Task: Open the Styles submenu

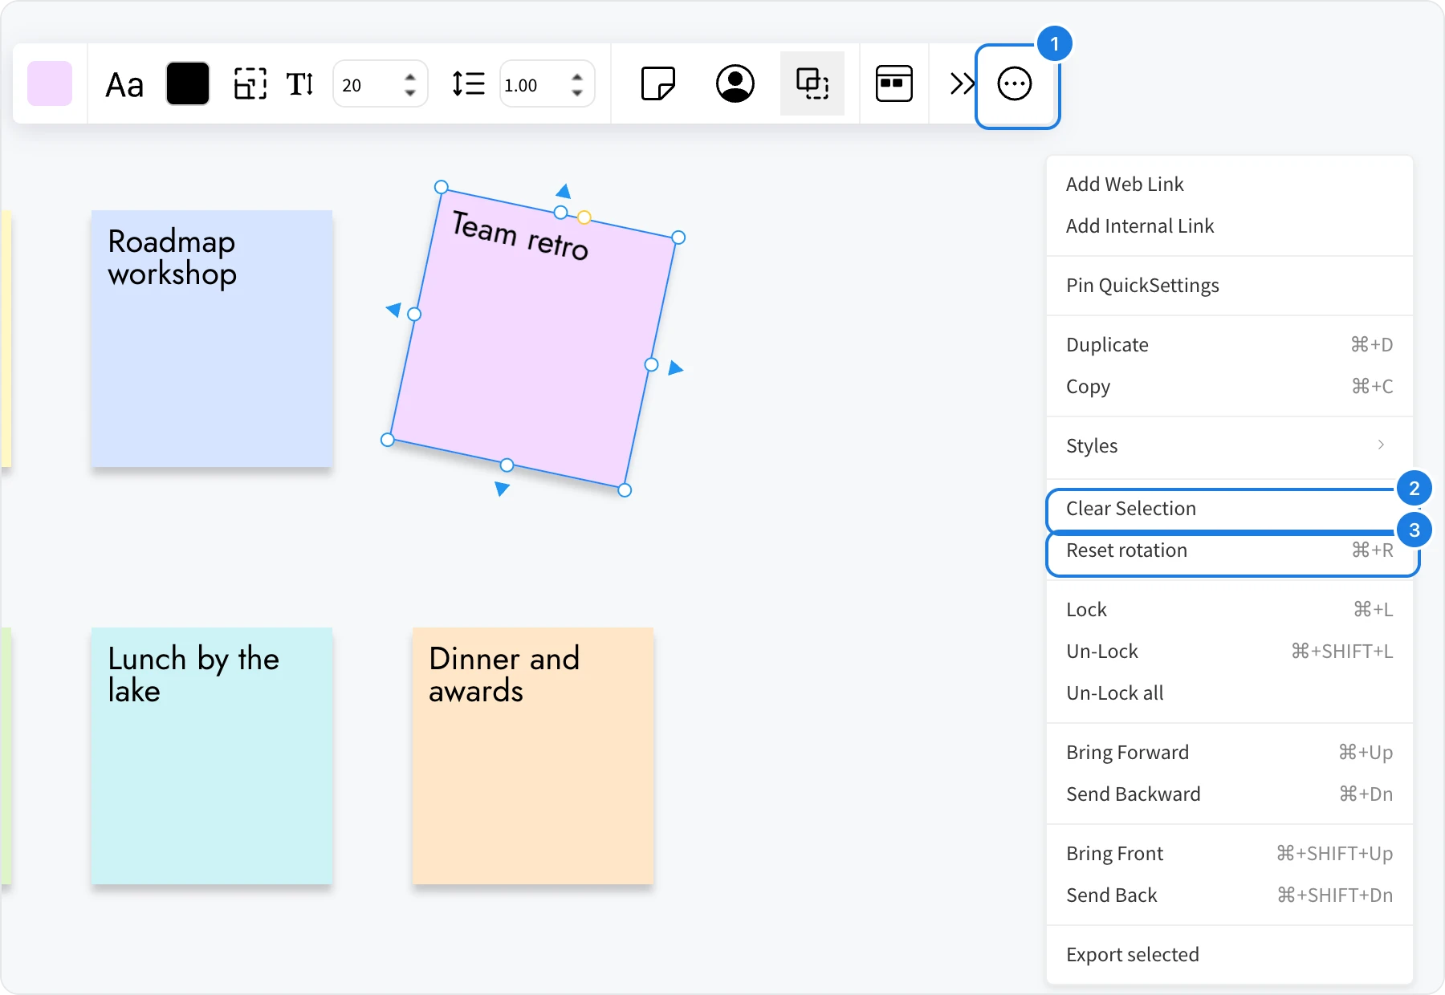Action: click(x=1230, y=446)
